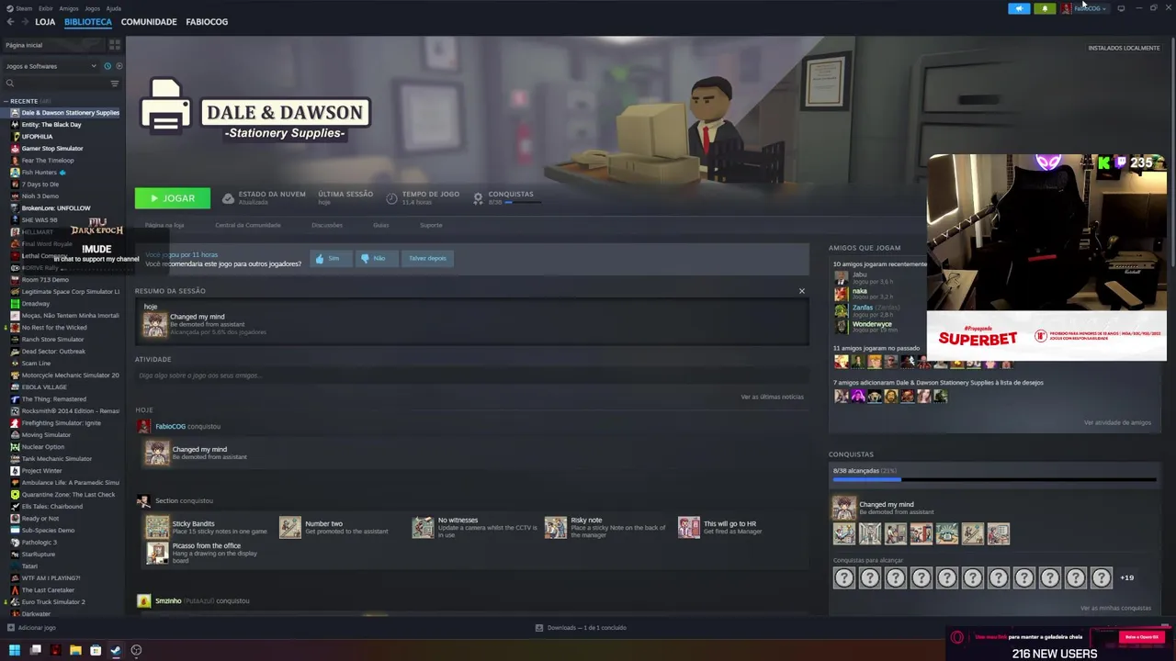Open the Ajuda menu

click(113, 8)
